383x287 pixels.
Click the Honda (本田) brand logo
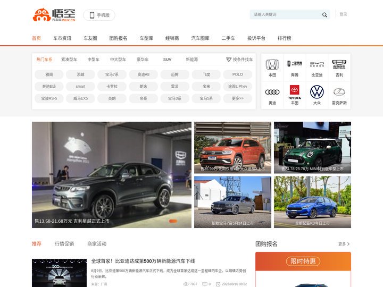click(272, 65)
